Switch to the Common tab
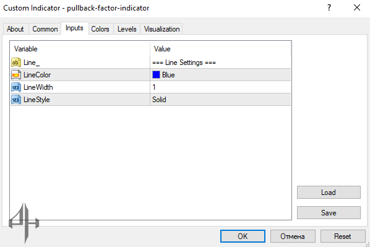The width and height of the screenshot is (370, 247). pyautogui.click(x=45, y=29)
